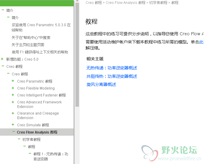Expand the Creo Parametric 教程 node

coord(13,81)
